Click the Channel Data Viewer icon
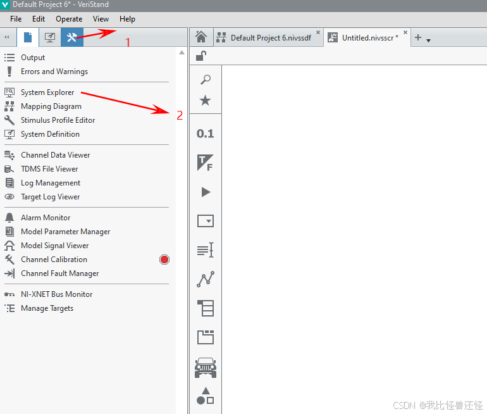Viewport: 487px width, 414px height. click(x=9, y=155)
